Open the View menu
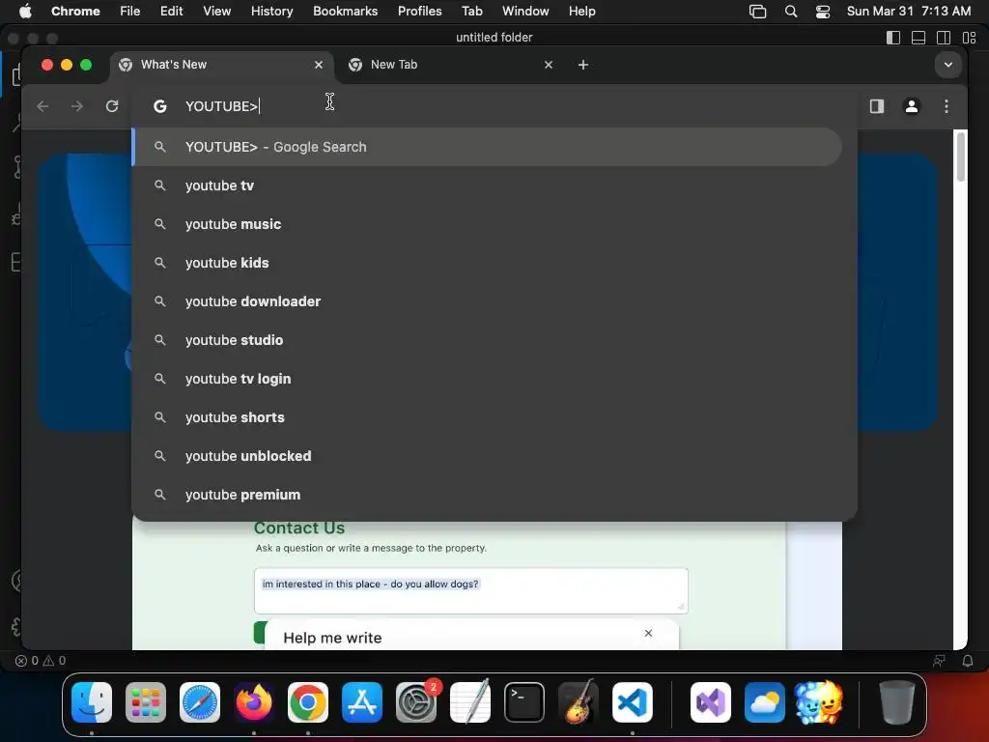The image size is (989, 742). [216, 11]
